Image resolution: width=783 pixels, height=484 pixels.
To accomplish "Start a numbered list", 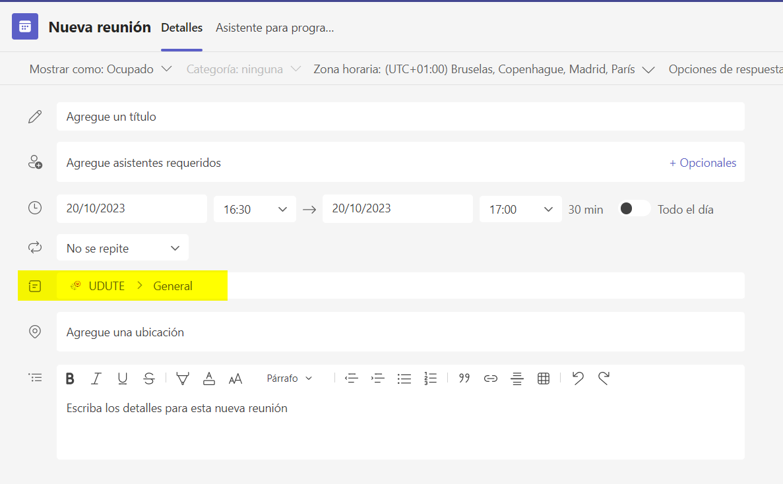I will [431, 378].
